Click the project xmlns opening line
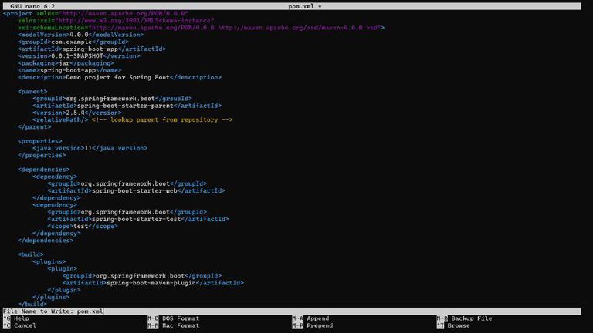The width and height of the screenshot is (593, 333). [96, 14]
